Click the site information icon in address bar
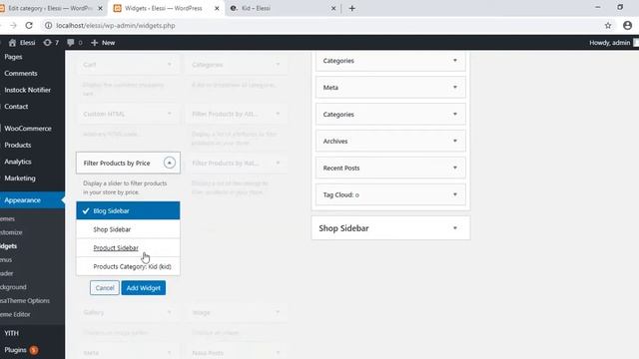Image resolution: width=639 pixels, height=359 pixels. (x=48, y=25)
